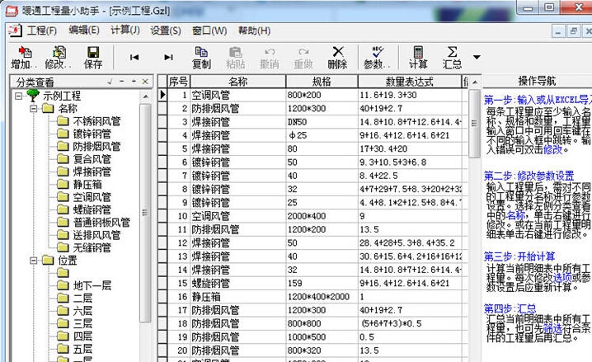The width and height of the screenshot is (592, 362).
Task: Click the 计算 (calculate) toolbar icon
Action: (418, 58)
